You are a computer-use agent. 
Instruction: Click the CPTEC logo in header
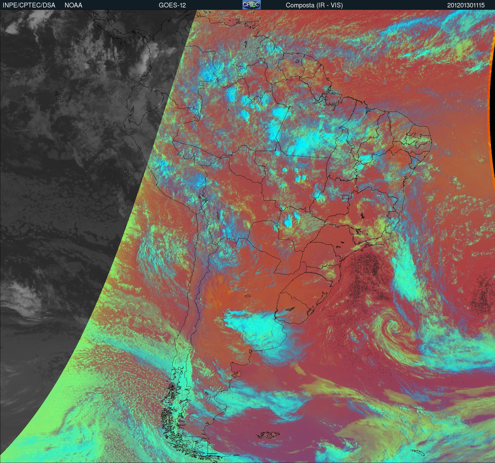[251, 5]
